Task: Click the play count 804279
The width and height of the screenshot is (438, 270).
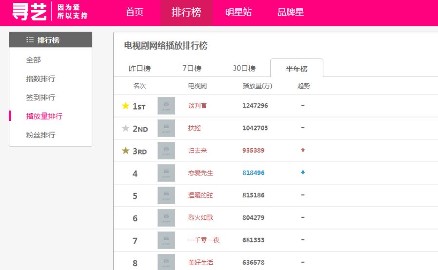Action: point(253,217)
